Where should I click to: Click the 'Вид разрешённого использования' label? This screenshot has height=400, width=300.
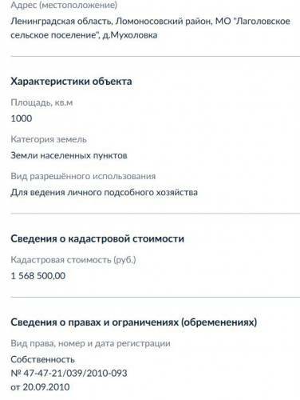[83, 176]
